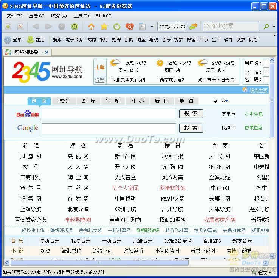The height and width of the screenshot is (278, 279).
Task: Go back with the left arrow icon
Action: 36,27
